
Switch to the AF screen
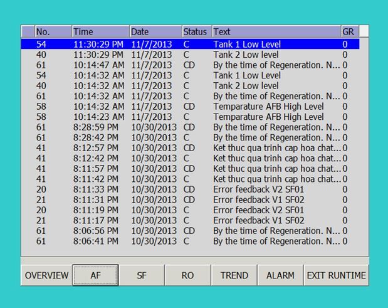95,275
